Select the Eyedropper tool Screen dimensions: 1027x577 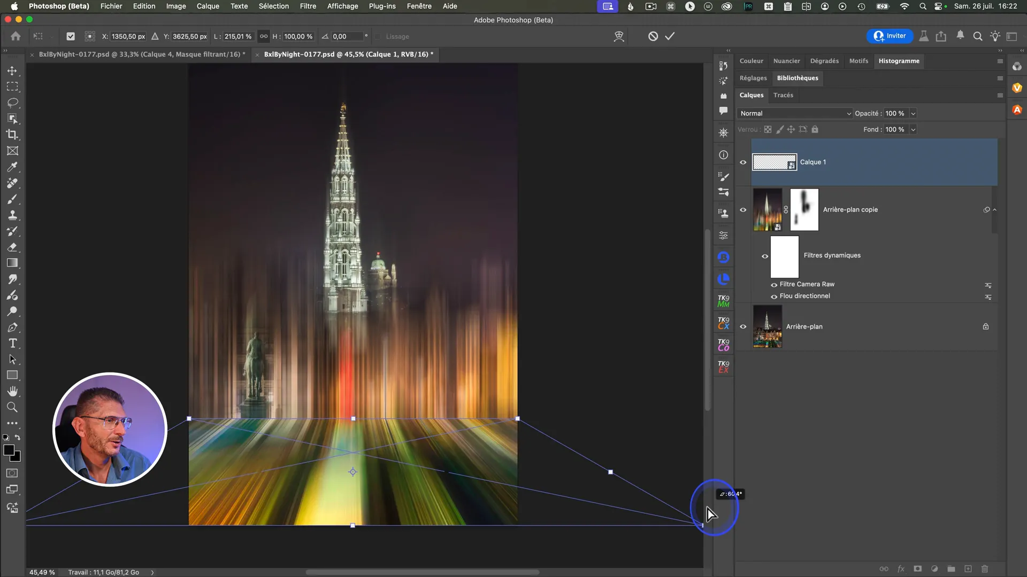pos(12,167)
